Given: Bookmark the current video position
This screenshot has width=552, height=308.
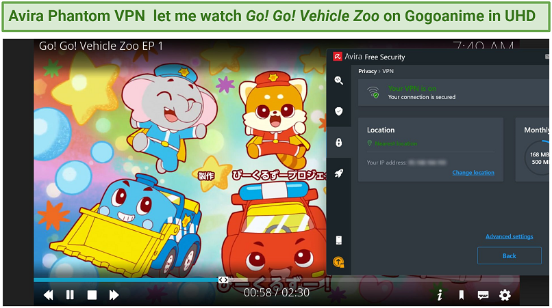Looking at the screenshot, I should pyautogui.click(x=461, y=295).
